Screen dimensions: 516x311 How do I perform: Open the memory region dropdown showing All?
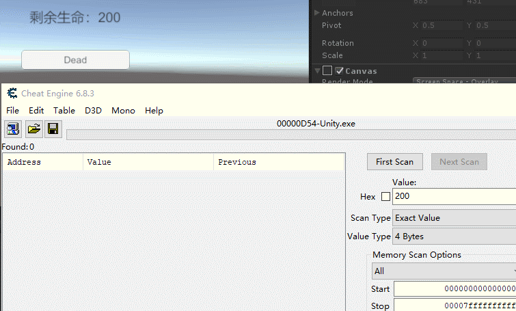click(444, 271)
